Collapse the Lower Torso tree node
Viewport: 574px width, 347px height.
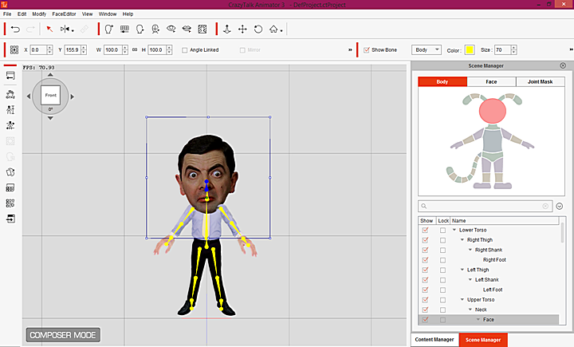(x=454, y=230)
